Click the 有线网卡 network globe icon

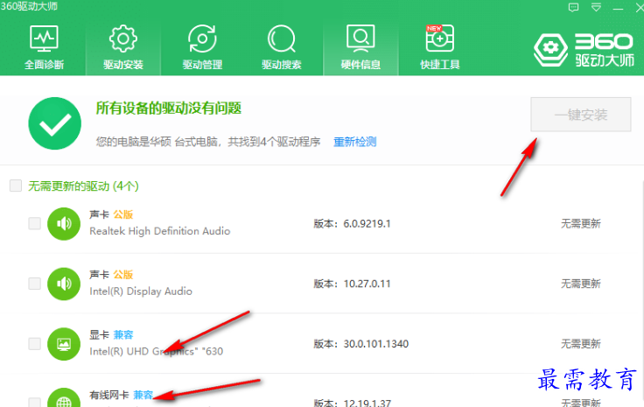(64, 397)
